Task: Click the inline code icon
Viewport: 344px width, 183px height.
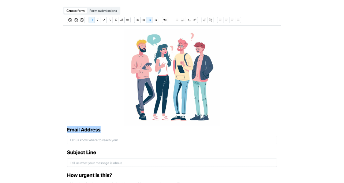Action: pos(127,20)
